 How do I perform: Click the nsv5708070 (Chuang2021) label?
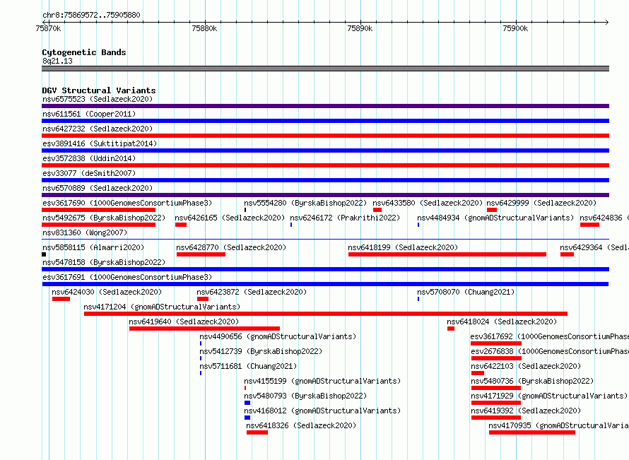point(466,292)
